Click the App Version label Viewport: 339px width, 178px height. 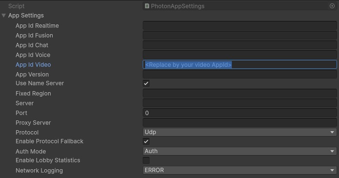pyautogui.click(x=32, y=75)
